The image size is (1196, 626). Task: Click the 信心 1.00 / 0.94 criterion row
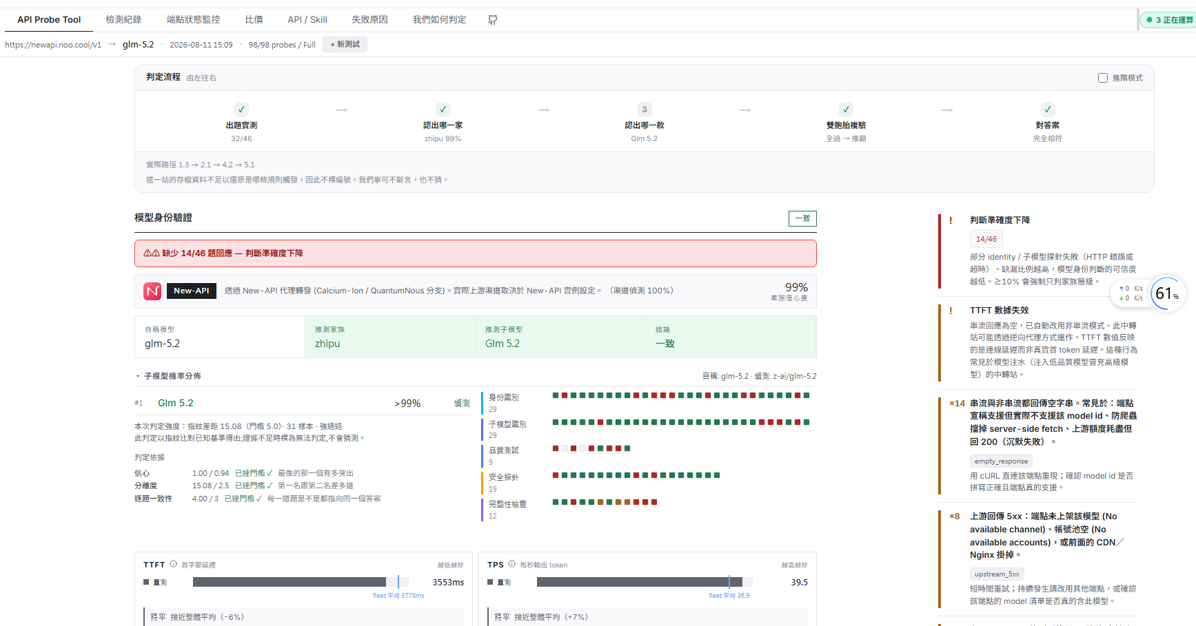coord(244,474)
